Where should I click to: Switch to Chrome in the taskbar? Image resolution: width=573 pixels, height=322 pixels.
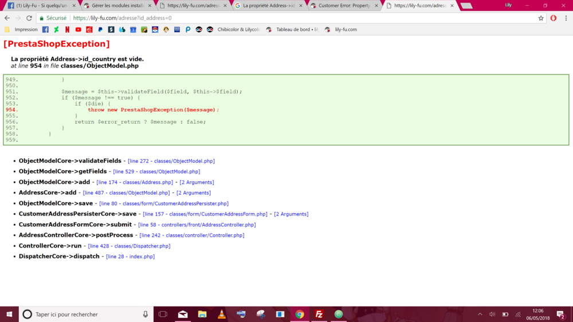coord(300,315)
